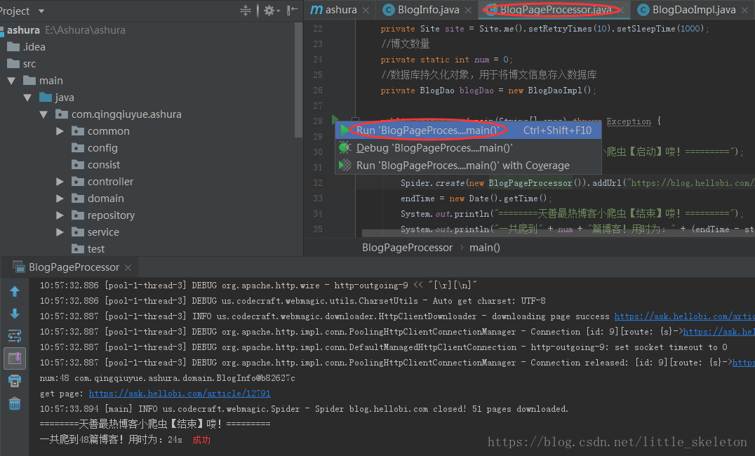Clear all console output trash icon

tap(15, 403)
